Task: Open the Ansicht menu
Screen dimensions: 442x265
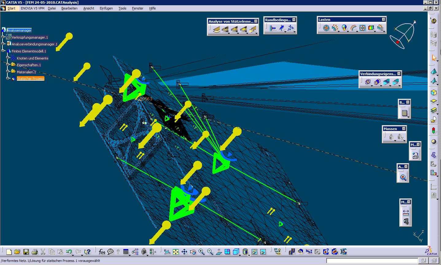Action: pos(89,8)
